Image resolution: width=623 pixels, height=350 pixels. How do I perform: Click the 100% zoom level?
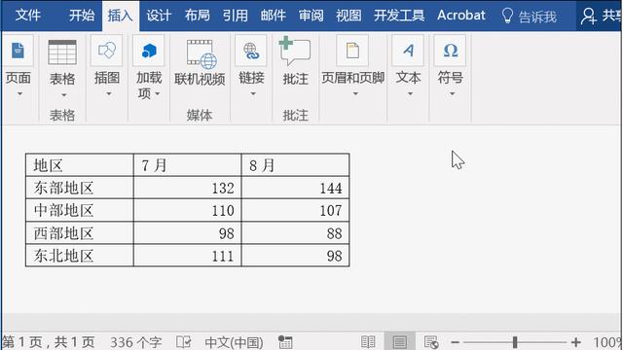[607, 341]
